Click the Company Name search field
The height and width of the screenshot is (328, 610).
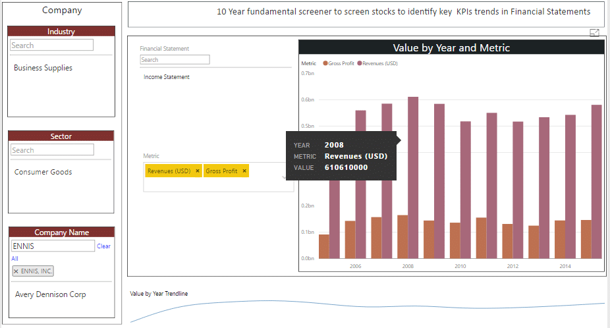(x=53, y=246)
